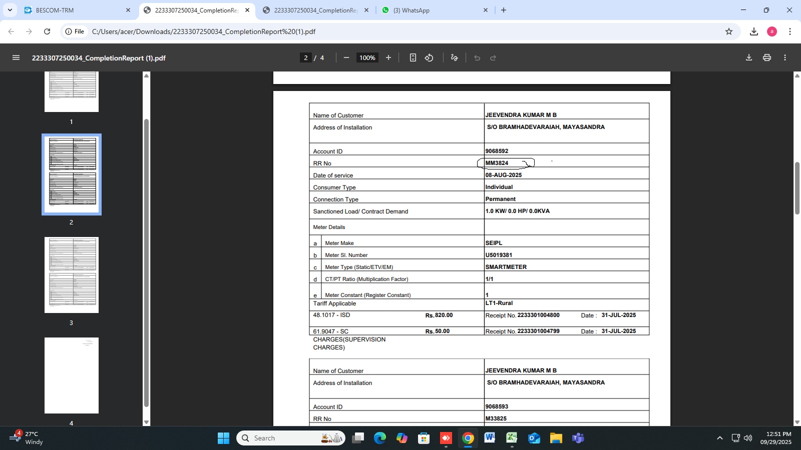Select page 4 thumbnail

pos(72,375)
